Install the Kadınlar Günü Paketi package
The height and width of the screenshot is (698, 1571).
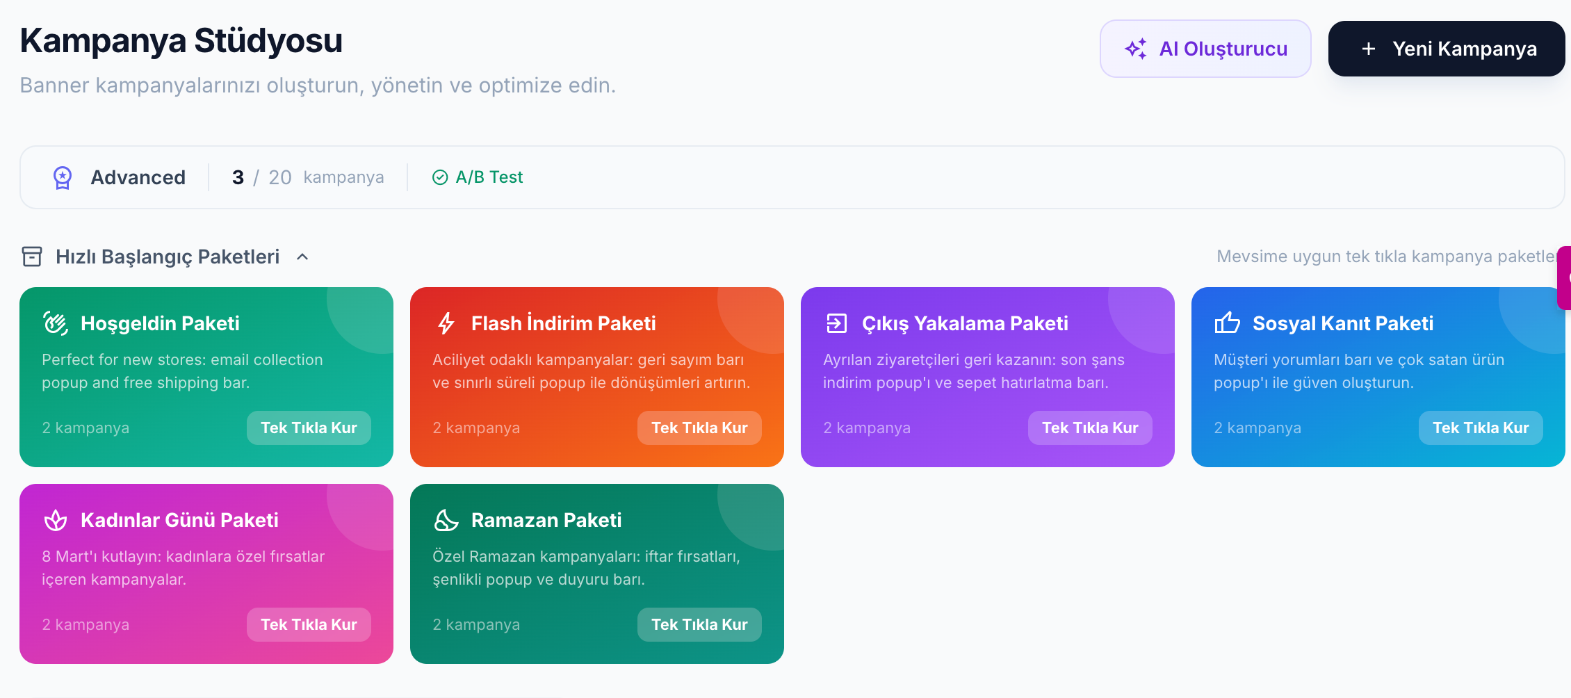pos(309,624)
